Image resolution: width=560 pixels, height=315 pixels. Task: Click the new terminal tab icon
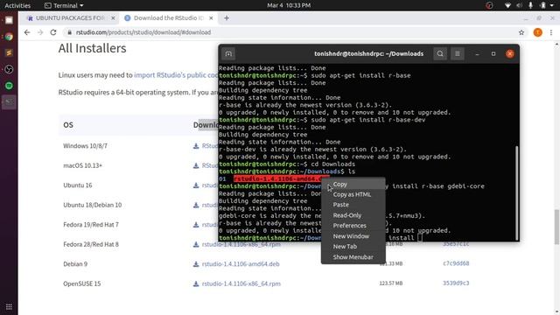point(228,54)
